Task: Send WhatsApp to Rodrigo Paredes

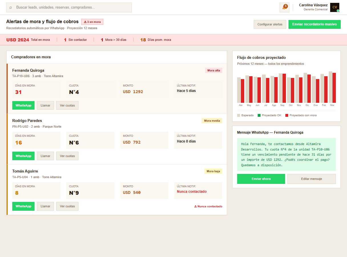Action: (23, 156)
